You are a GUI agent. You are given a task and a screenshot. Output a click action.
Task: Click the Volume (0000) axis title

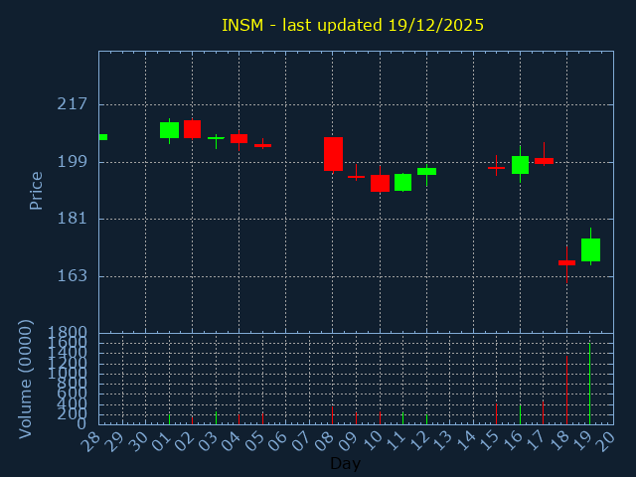[25, 379]
